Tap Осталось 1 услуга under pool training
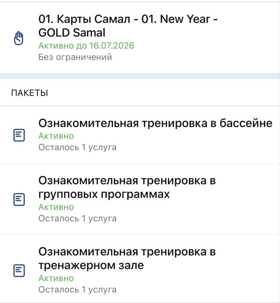 point(77,147)
